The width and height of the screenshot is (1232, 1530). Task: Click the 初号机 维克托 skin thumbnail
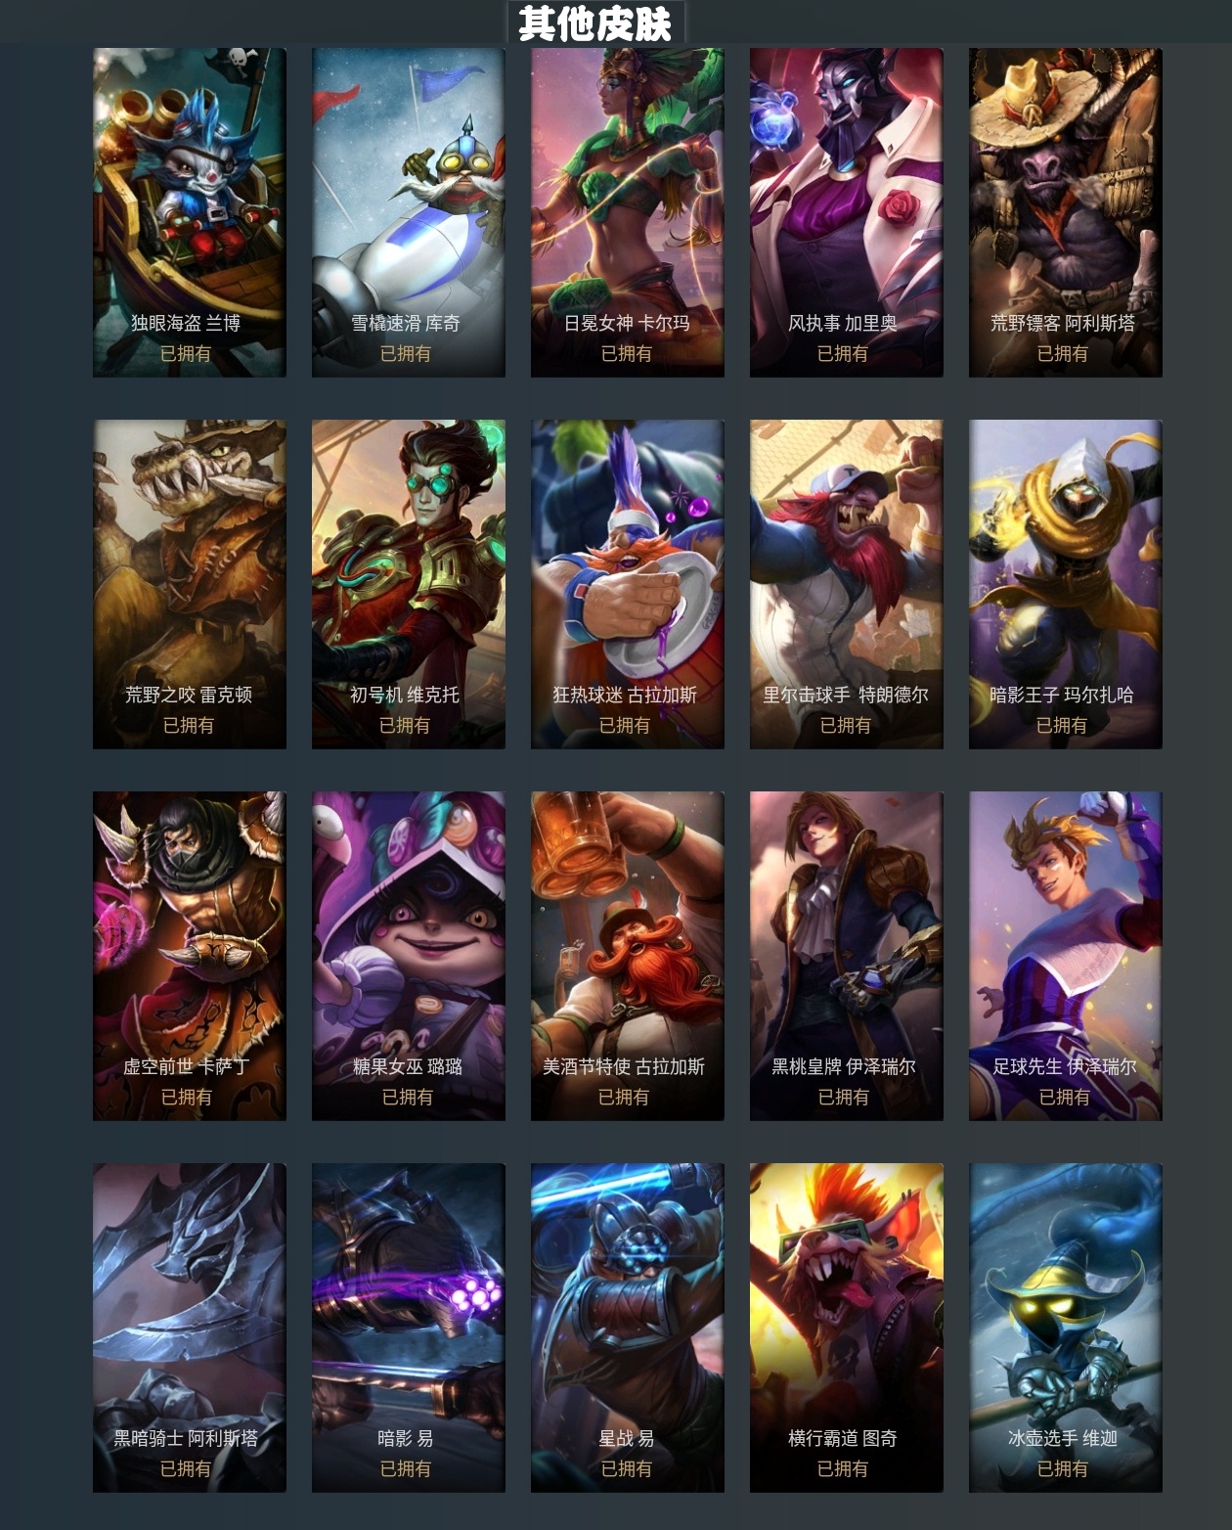click(409, 584)
